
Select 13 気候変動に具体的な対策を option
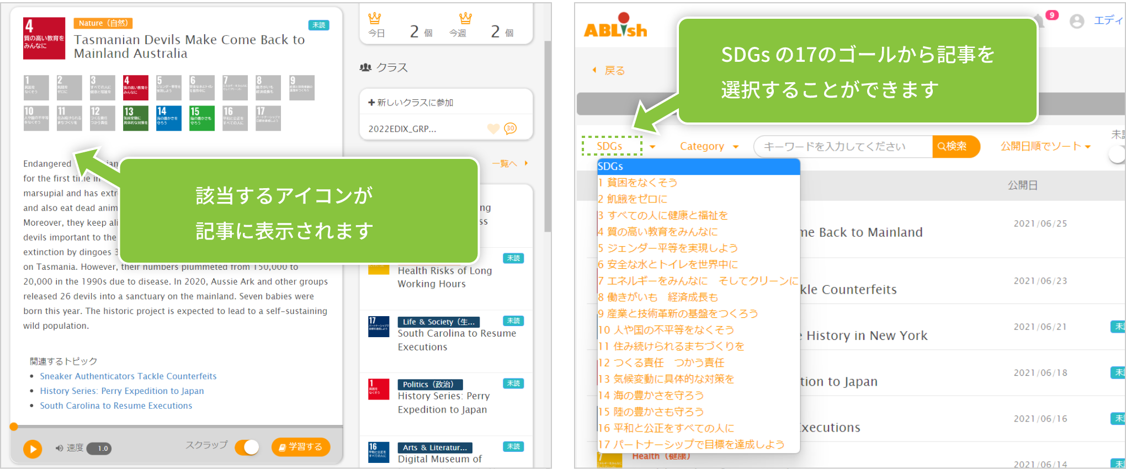[698, 379]
